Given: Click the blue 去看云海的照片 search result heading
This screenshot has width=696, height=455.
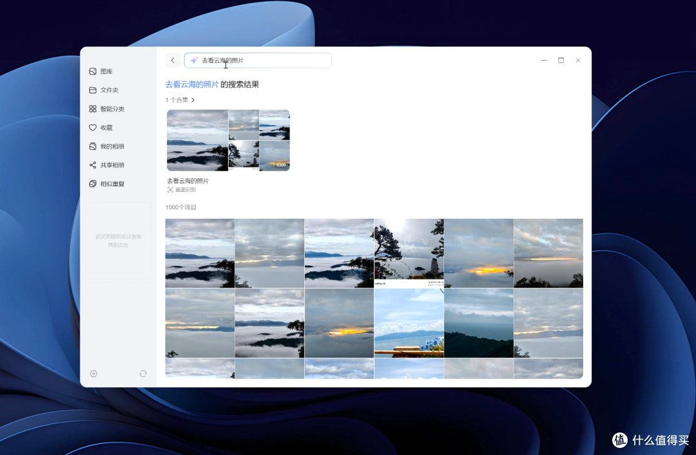Looking at the screenshot, I should pyautogui.click(x=192, y=85).
